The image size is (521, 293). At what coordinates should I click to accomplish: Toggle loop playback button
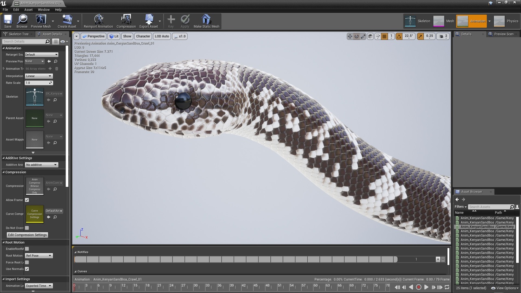click(x=447, y=287)
